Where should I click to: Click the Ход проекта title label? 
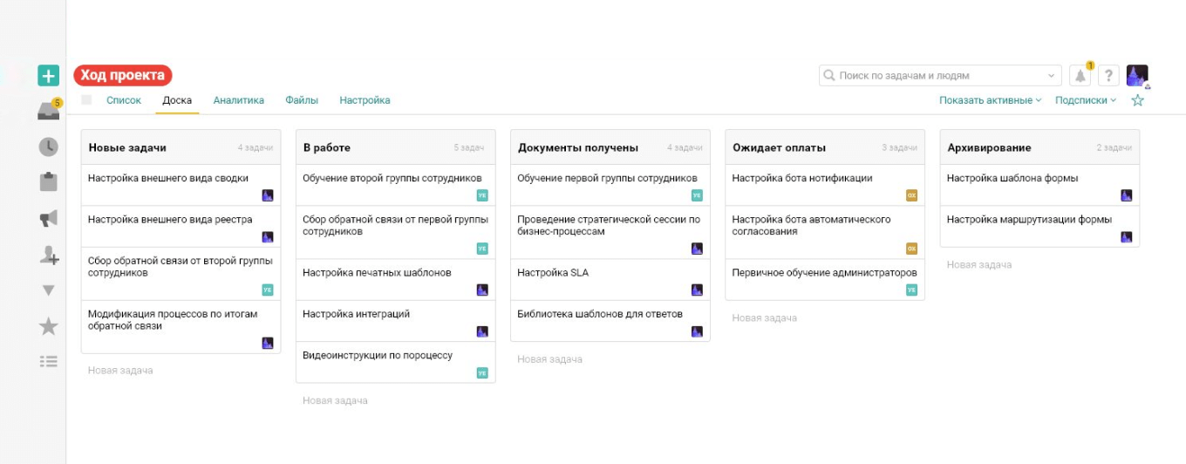coord(123,76)
